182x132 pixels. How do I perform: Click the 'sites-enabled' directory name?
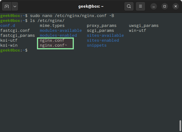[103, 40]
